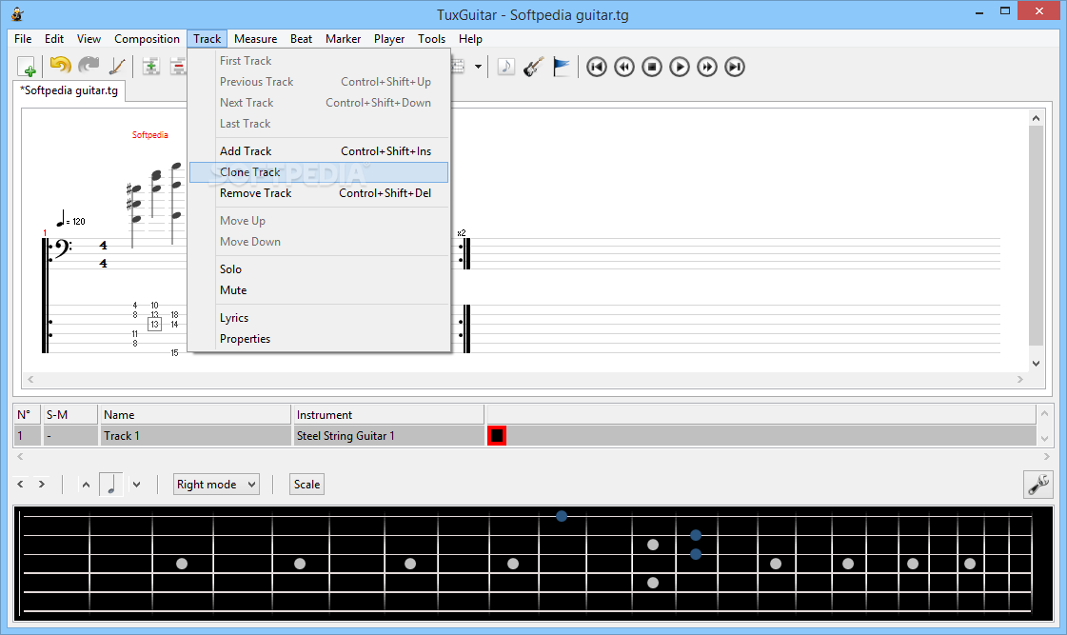Screen dimensions: 1067x635
Task: Select Clone Track from the menu
Action: point(250,172)
